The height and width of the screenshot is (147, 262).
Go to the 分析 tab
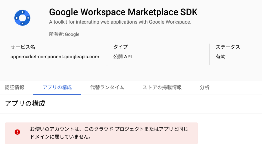click(x=204, y=87)
